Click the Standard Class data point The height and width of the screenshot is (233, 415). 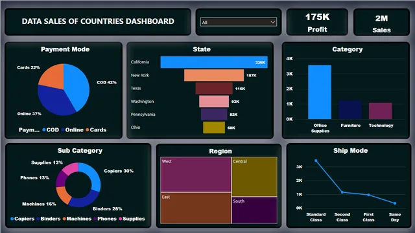click(x=316, y=161)
